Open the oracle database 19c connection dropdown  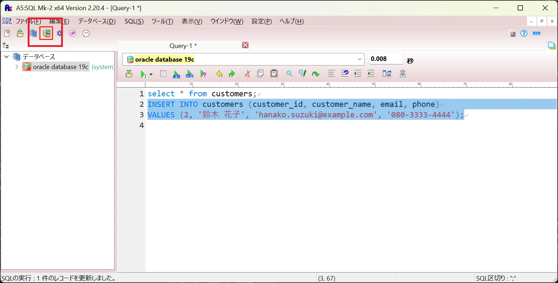[x=243, y=59]
